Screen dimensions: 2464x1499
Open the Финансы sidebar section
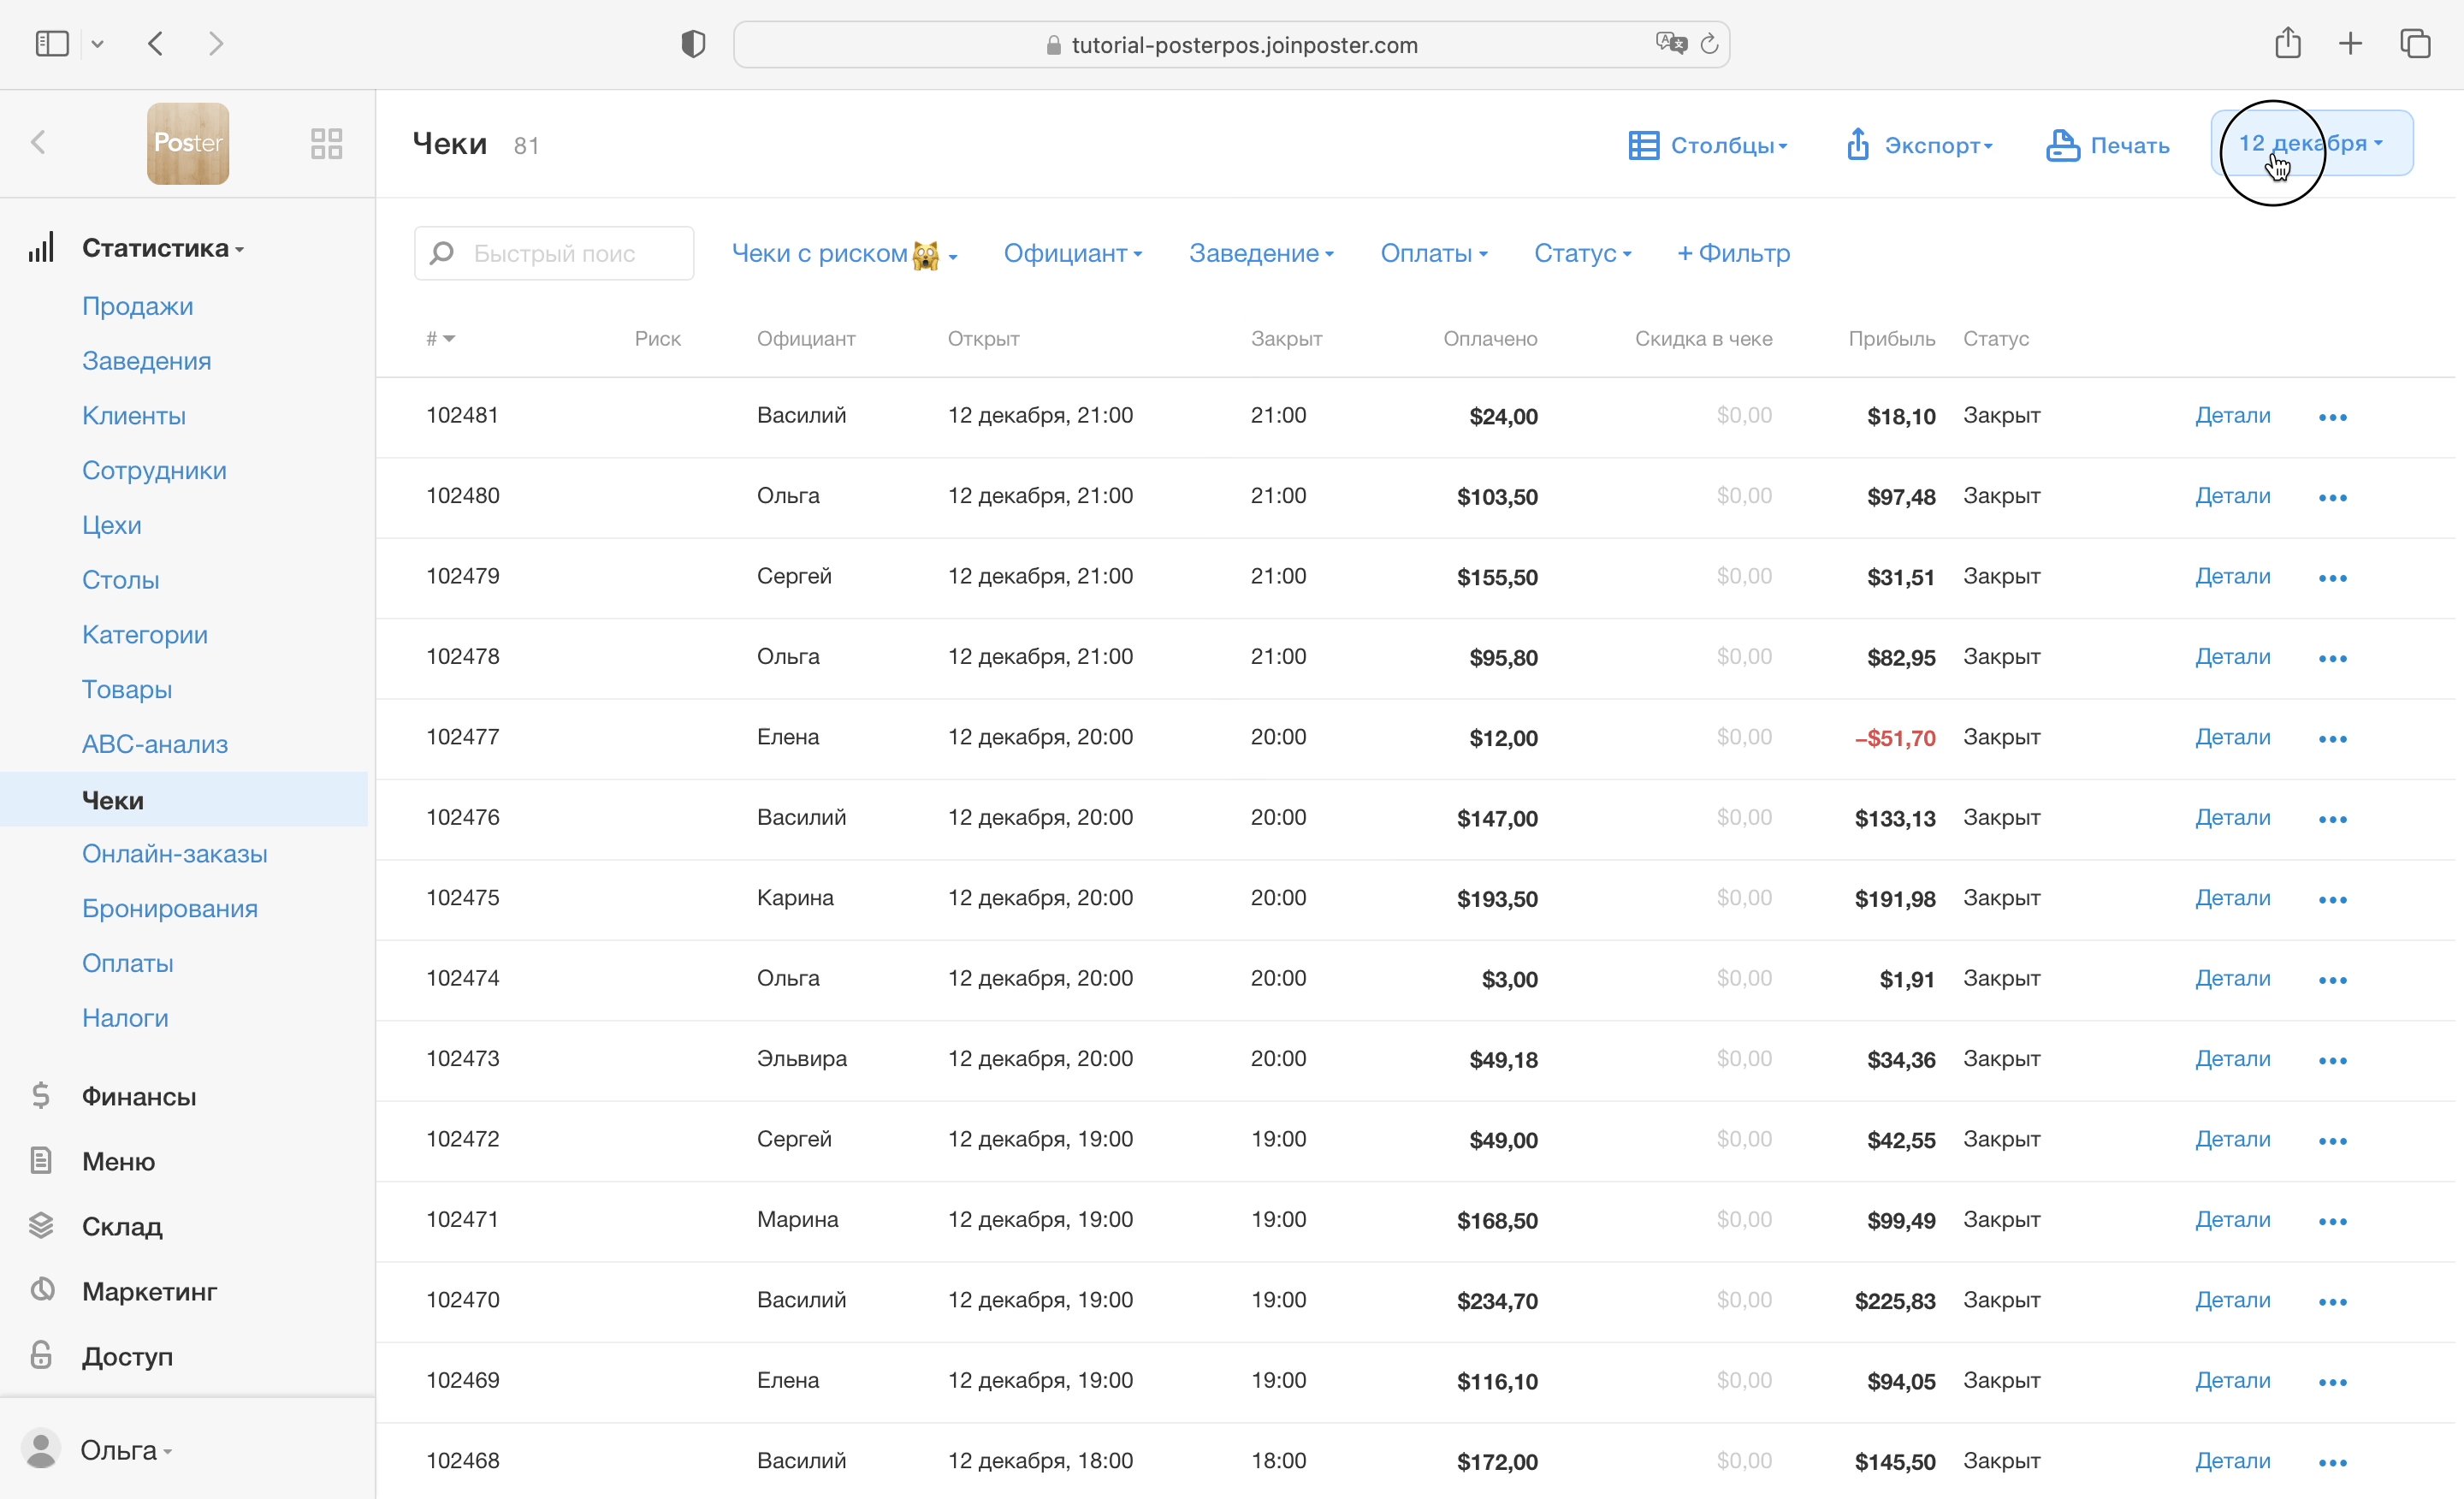138,1096
